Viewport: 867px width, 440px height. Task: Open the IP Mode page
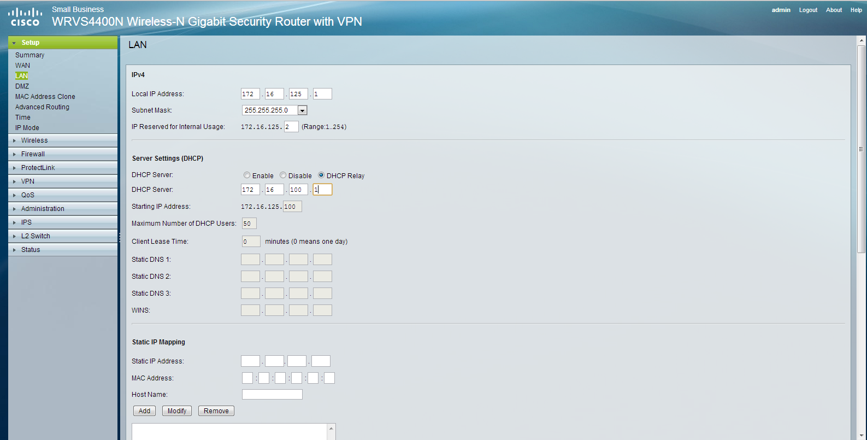click(27, 128)
